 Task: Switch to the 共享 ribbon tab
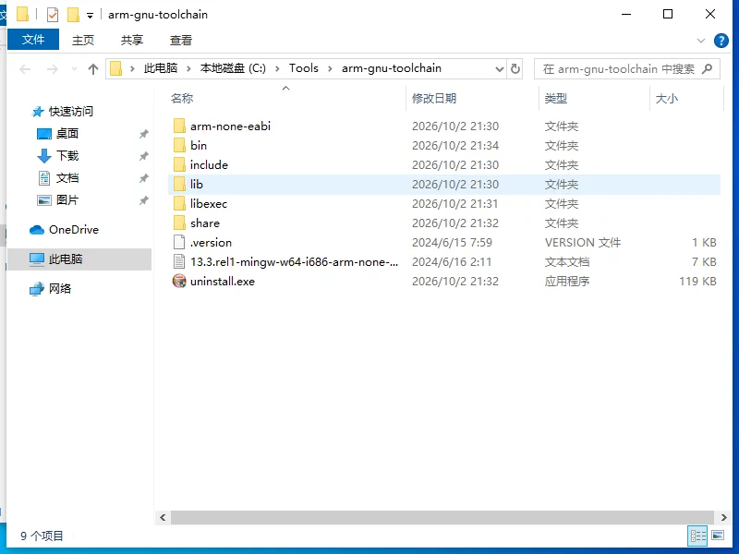coord(132,40)
